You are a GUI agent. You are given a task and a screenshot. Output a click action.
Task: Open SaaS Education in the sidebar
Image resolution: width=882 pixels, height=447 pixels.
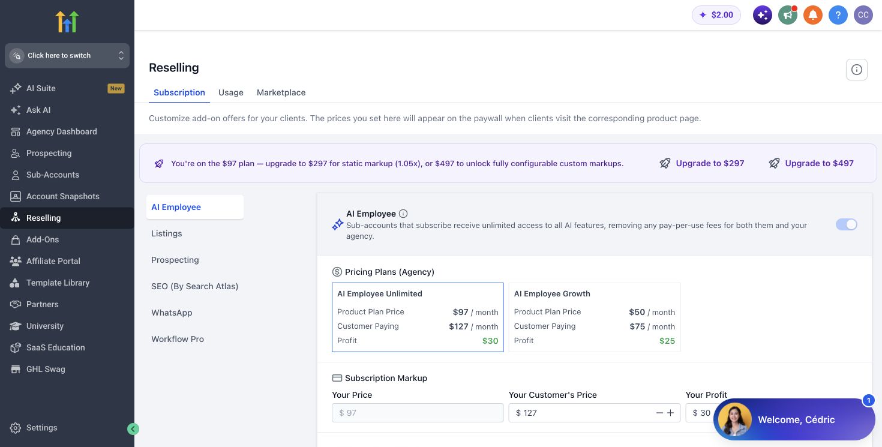(x=67, y=347)
